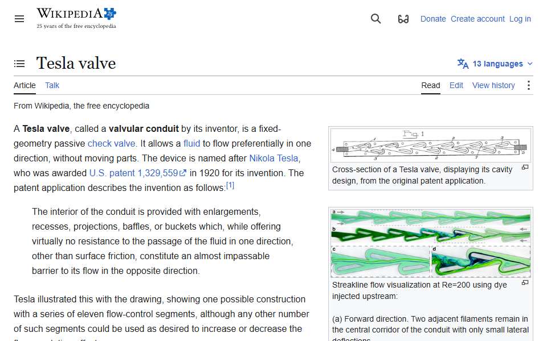The width and height of the screenshot is (547, 341).
Task: Click Create account link
Action: coord(477,19)
